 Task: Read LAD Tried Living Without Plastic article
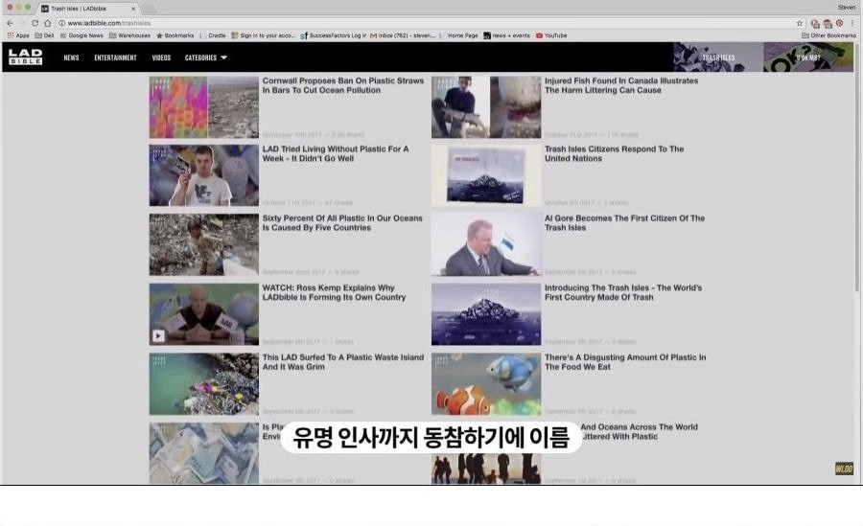coord(336,153)
